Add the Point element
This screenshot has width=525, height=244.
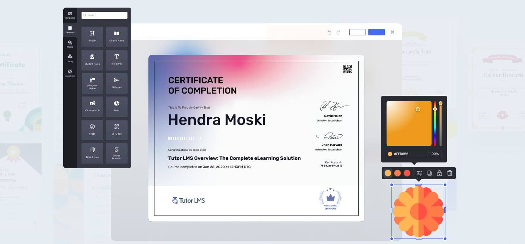[116, 107]
